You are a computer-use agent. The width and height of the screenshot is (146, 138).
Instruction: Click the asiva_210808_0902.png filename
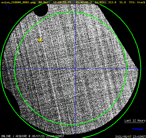(x=18, y=2)
